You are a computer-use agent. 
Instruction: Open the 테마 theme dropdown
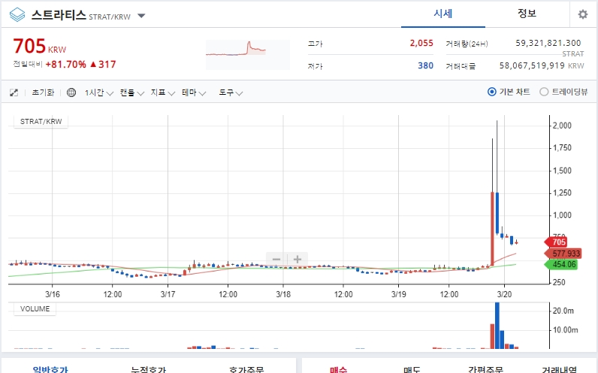pyautogui.click(x=194, y=92)
